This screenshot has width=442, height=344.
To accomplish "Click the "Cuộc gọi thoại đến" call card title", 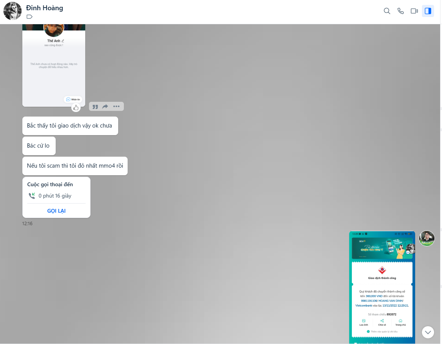I will 50,185.
